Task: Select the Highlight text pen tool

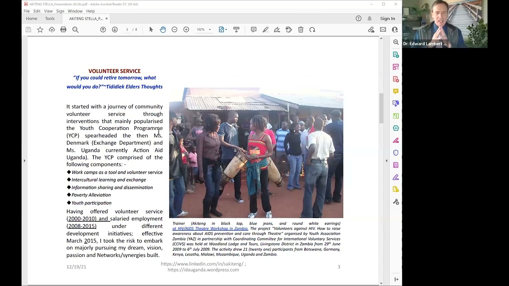Action: pos(265,30)
